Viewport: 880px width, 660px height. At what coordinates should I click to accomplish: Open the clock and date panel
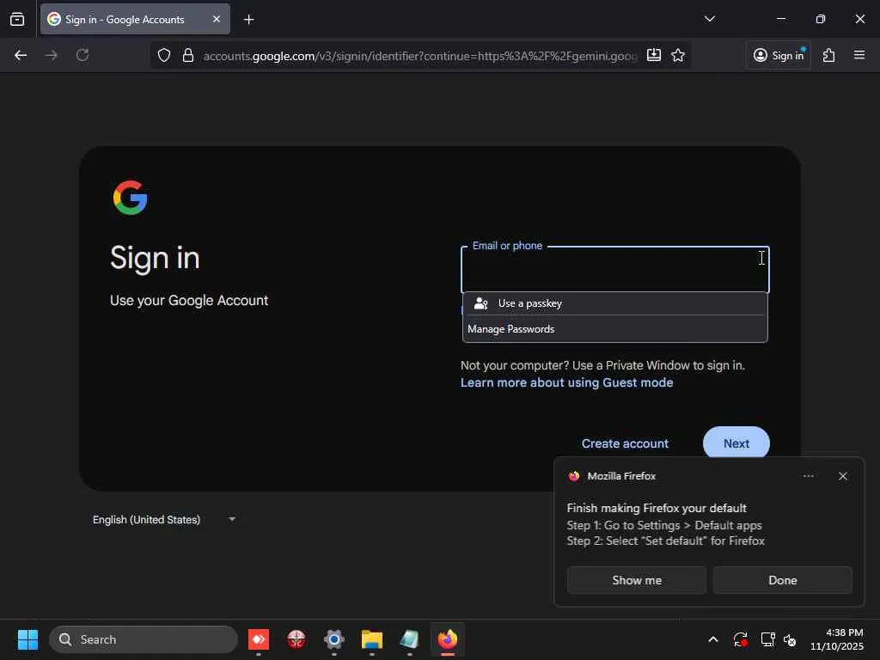click(836, 639)
